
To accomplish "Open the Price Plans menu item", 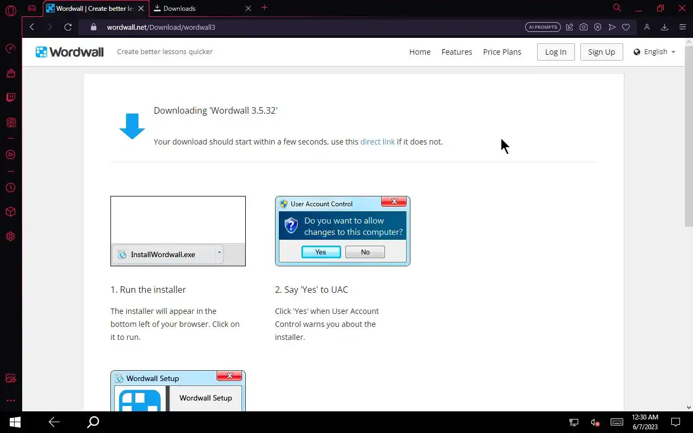I will [502, 52].
